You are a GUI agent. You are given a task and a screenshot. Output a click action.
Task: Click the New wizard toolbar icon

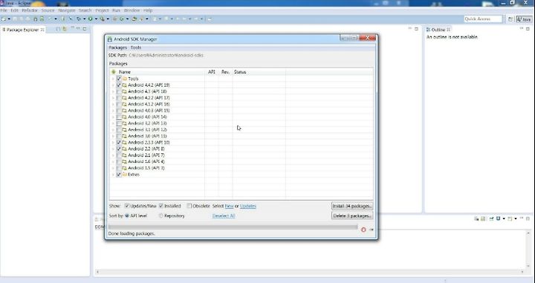[4, 19]
